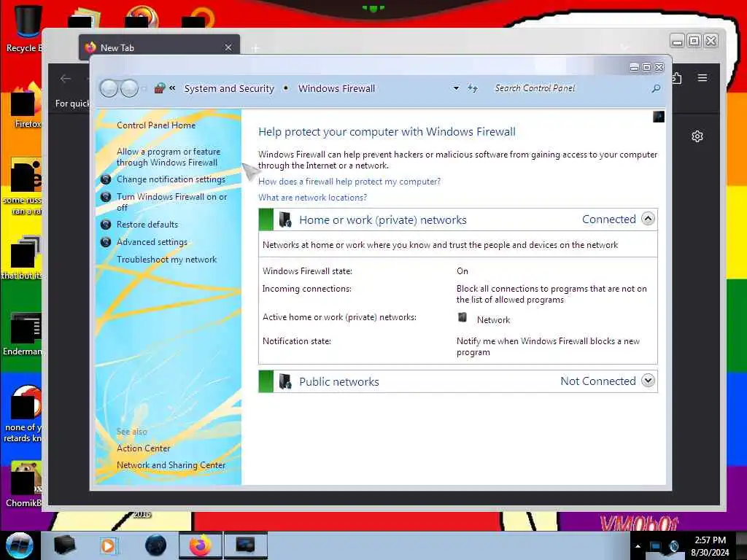Open Network and Sharing Center

click(171, 465)
